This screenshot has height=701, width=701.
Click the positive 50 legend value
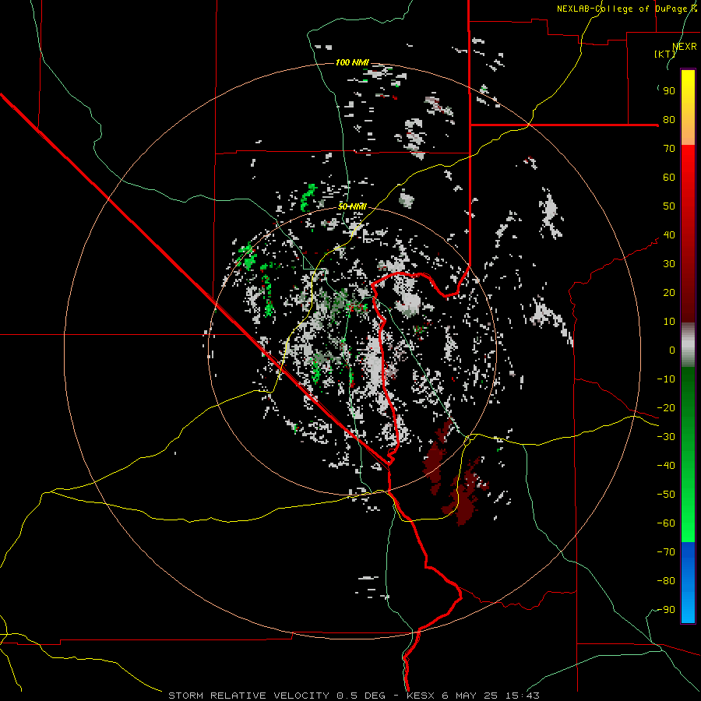(x=669, y=206)
